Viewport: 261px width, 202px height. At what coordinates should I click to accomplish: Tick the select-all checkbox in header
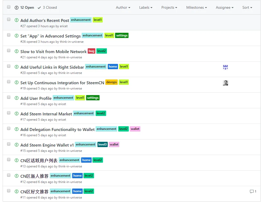[x=9, y=7]
